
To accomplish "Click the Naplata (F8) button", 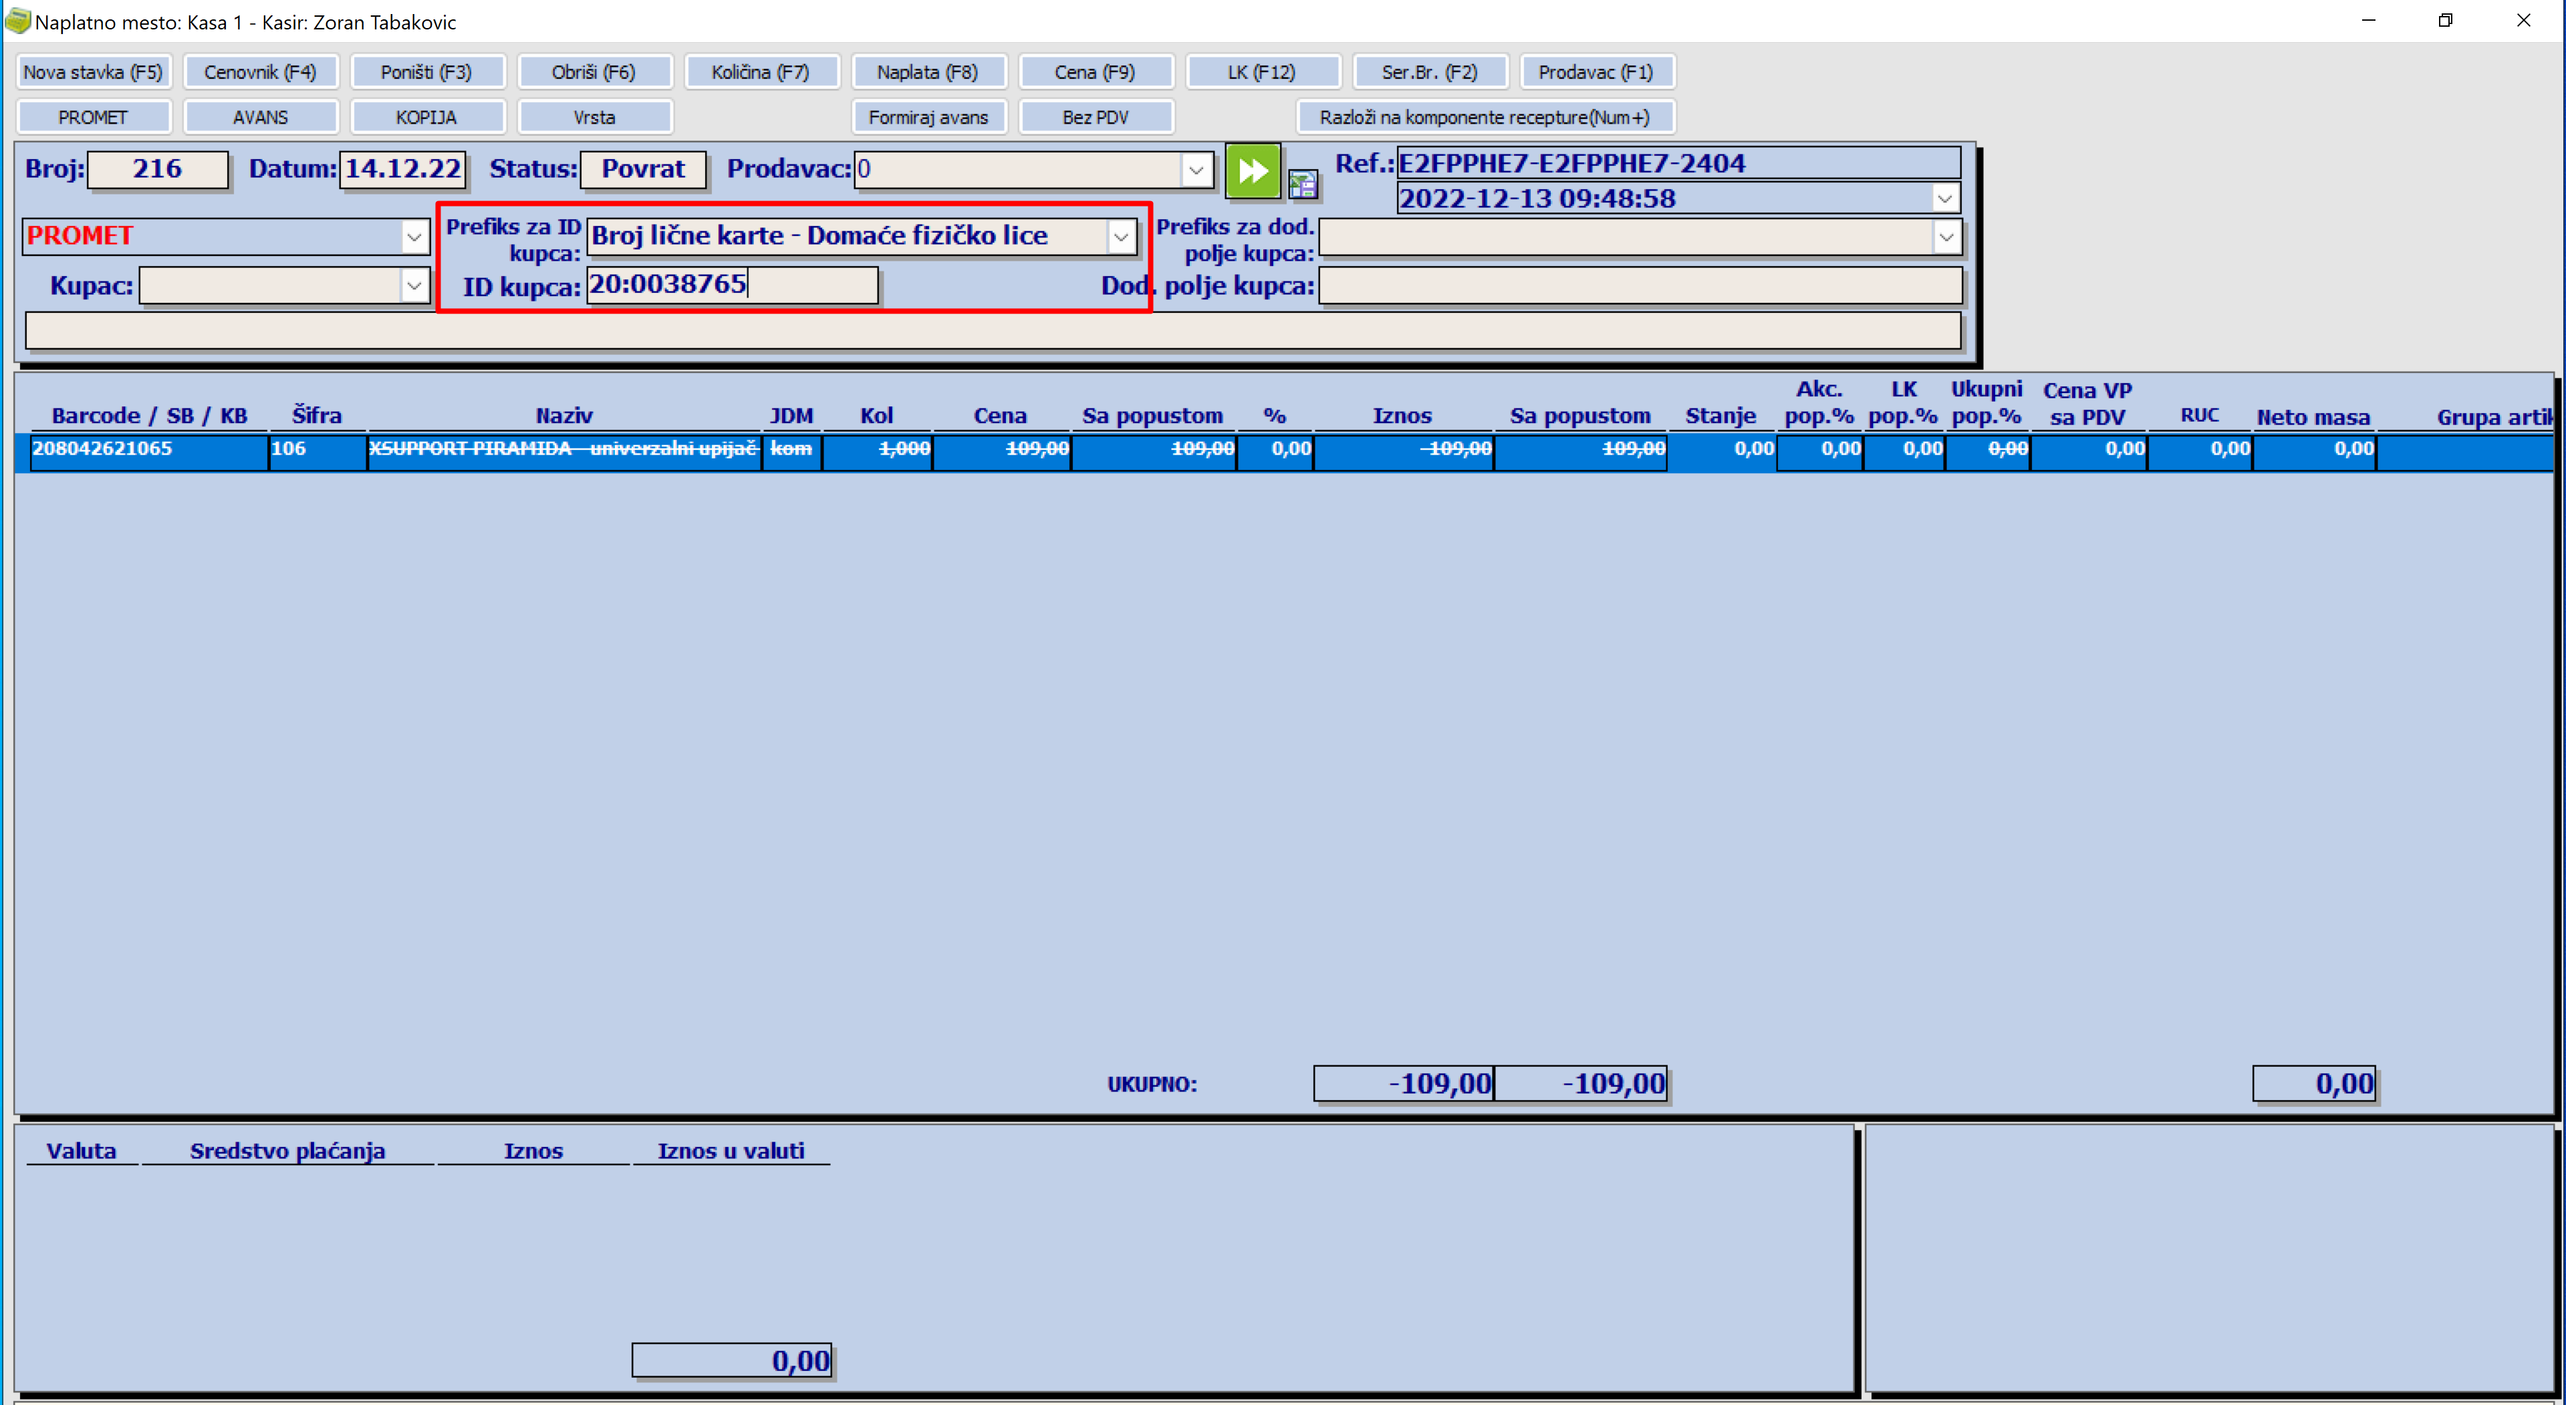I will [x=927, y=72].
